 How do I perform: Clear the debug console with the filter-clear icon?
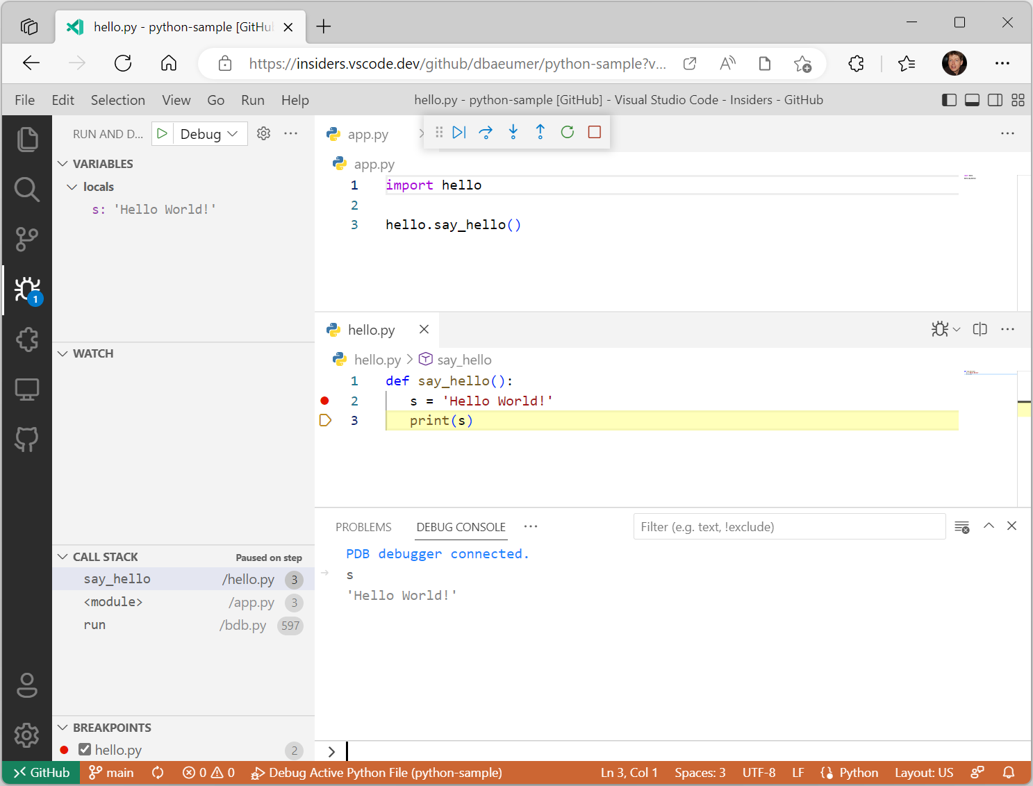pyautogui.click(x=962, y=526)
